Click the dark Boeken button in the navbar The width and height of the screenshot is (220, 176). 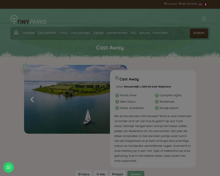(199, 33)
